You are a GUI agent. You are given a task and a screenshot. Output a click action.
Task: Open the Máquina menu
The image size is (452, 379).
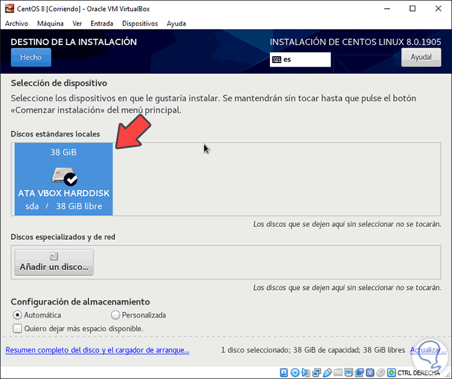pyautogui.click(x=50, y=23)
